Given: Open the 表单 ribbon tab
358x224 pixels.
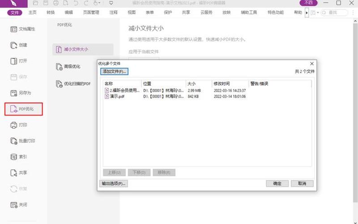Looking at the screenshot, I should pos(149,13).
